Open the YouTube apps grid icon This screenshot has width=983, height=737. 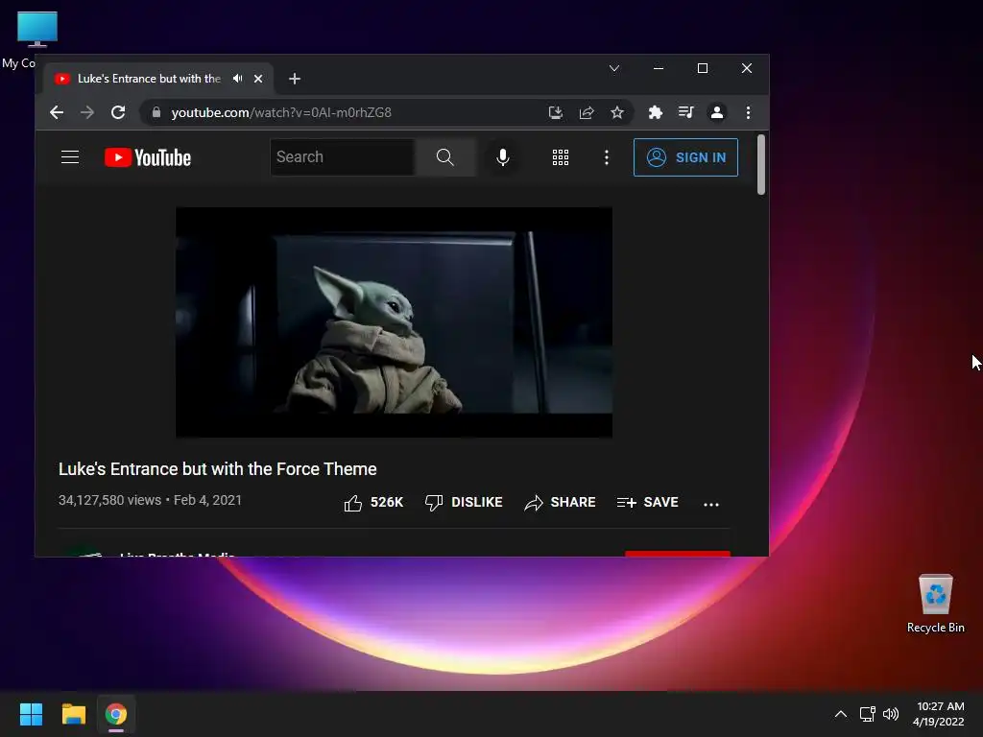click(x=561, y=157)
